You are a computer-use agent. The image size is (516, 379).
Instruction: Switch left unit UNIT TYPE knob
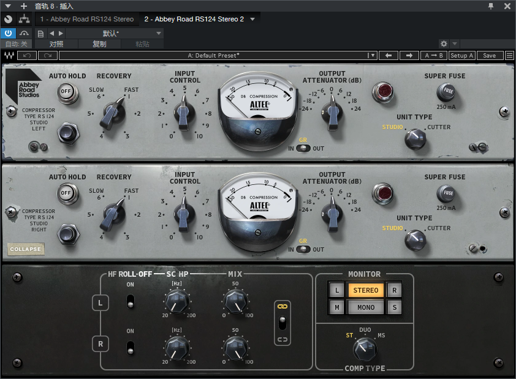click(415, 139)
